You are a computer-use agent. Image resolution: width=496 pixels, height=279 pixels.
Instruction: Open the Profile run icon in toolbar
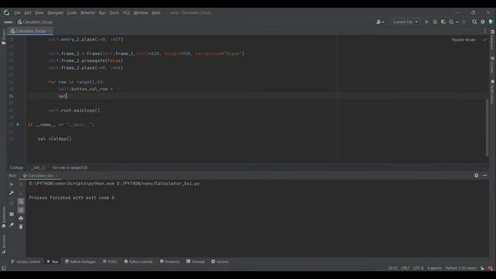(451, 22)
